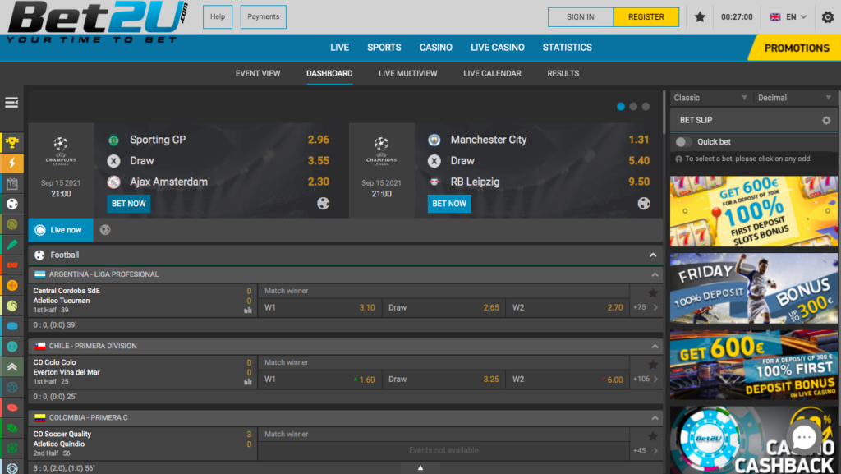Click BET NOW for Sporting CP match
Screen dimensions: 841x474
(x=129, y=204)
